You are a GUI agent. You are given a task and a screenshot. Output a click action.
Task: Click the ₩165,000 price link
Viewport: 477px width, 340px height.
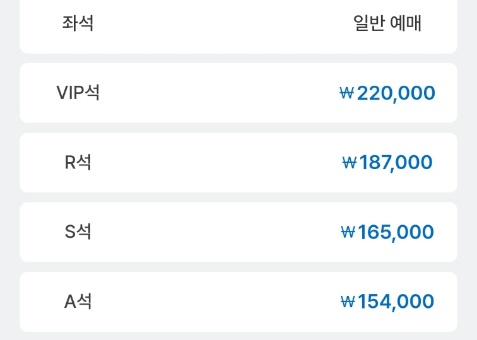click(387, 232)
